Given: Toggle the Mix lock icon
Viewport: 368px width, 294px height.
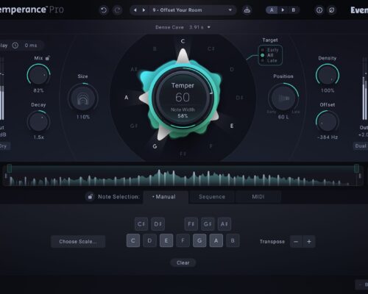Looking at the screenshot, I should tap(48, 58).
